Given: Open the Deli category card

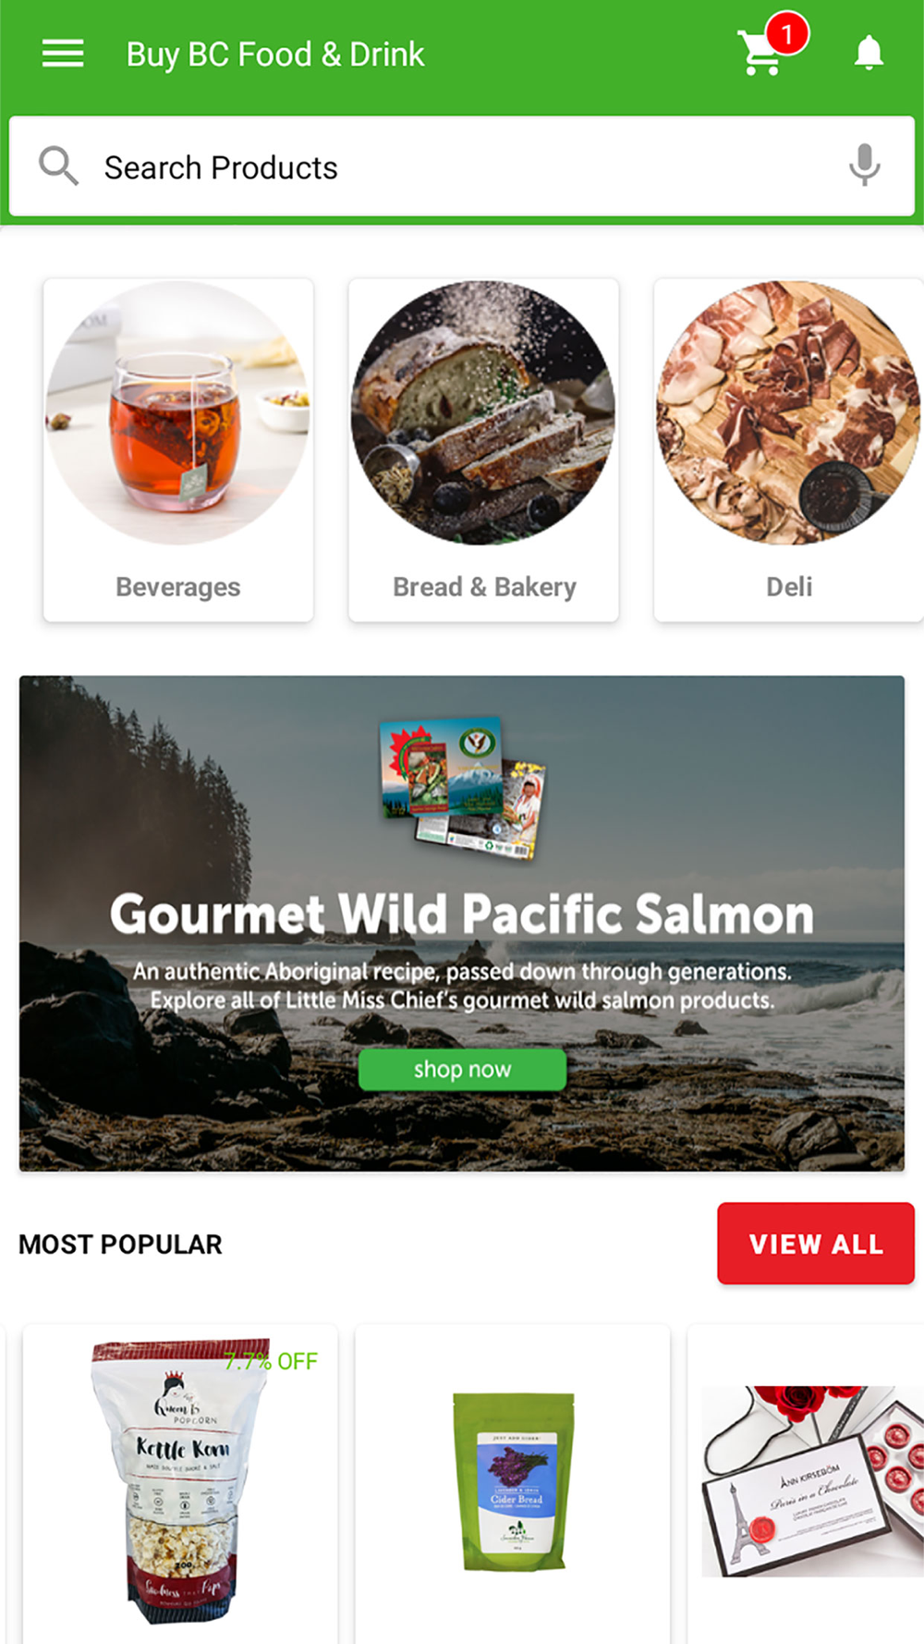Looking at the screenshot, I should click(789, 450).
